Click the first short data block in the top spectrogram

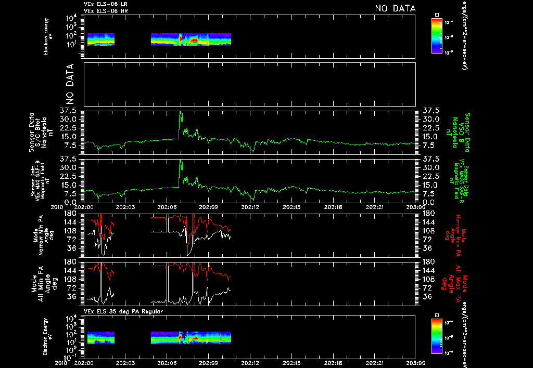(100, 39)
